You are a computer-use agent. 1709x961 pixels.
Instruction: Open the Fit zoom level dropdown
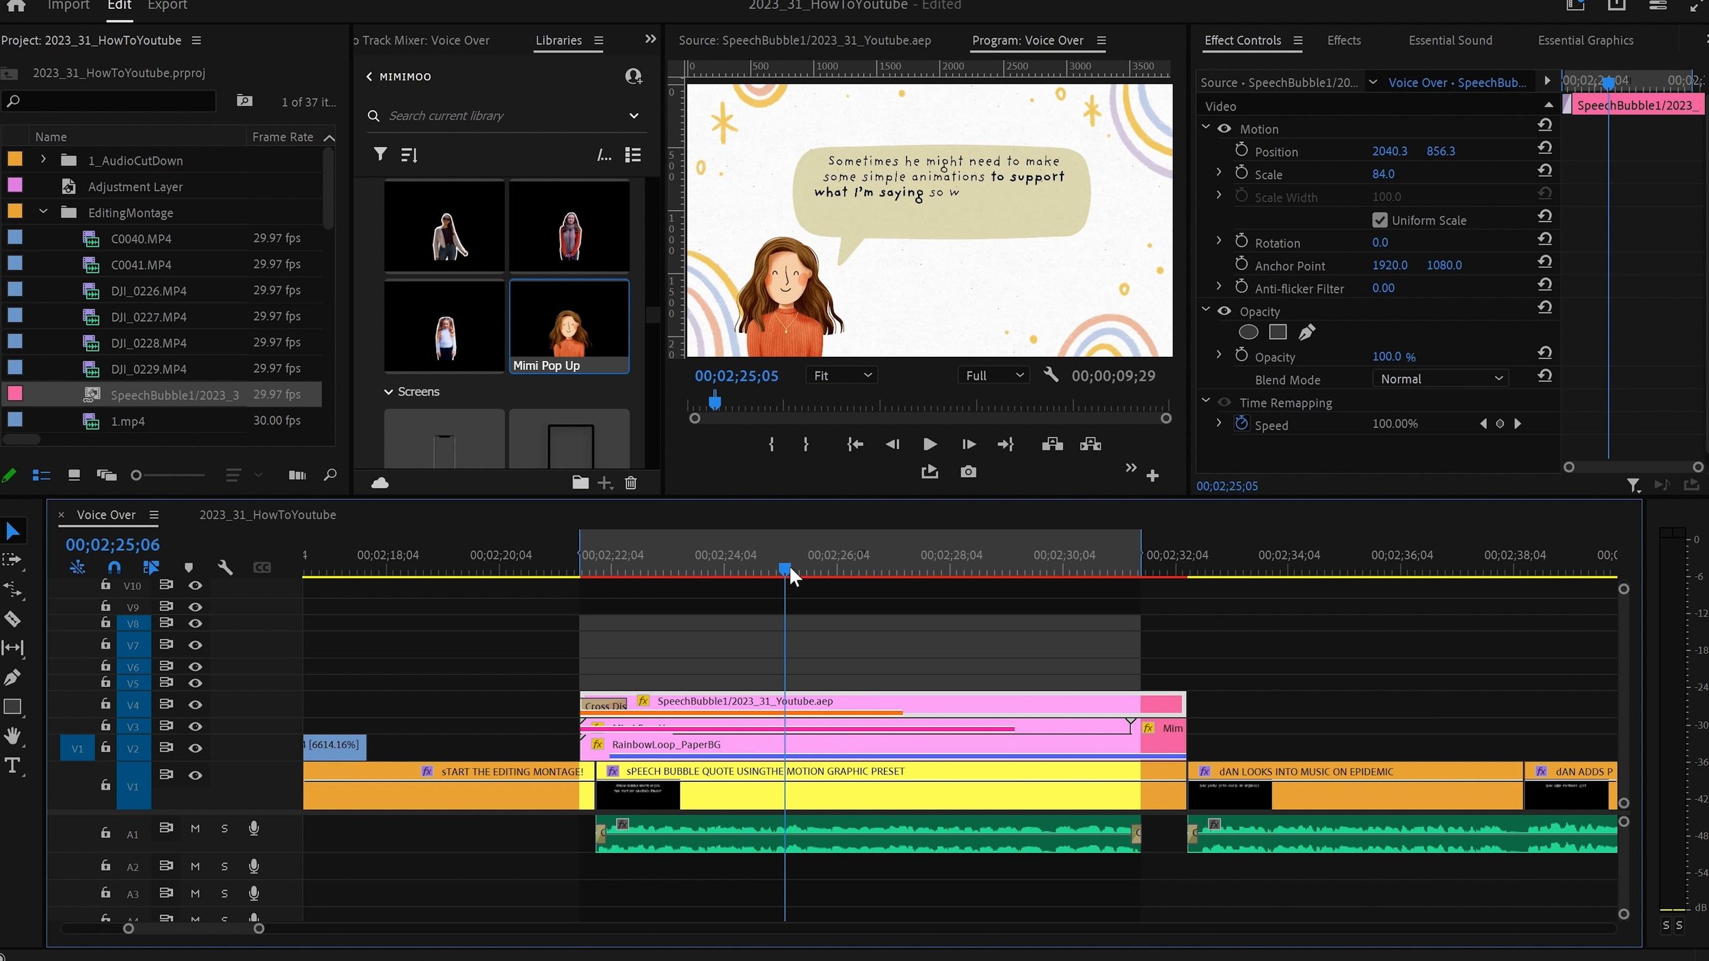point(842,375)
